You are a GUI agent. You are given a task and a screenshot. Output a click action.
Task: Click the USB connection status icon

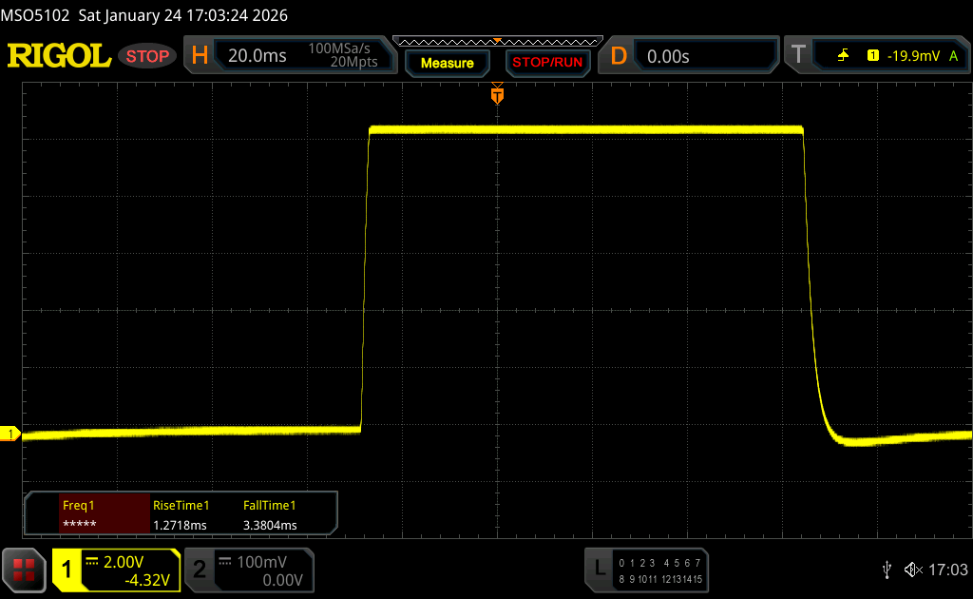pos(887,570)
